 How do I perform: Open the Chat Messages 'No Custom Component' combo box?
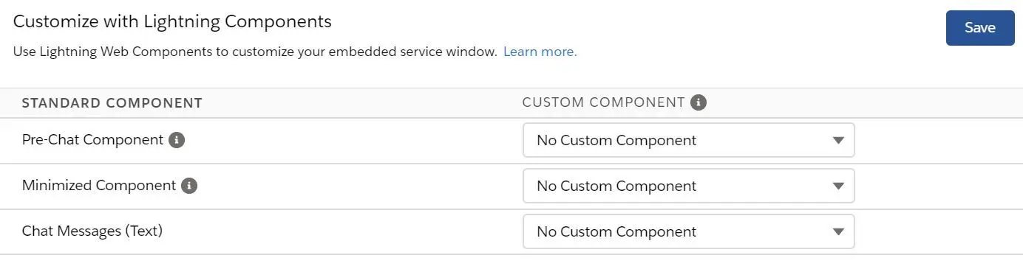coord(688,231)
